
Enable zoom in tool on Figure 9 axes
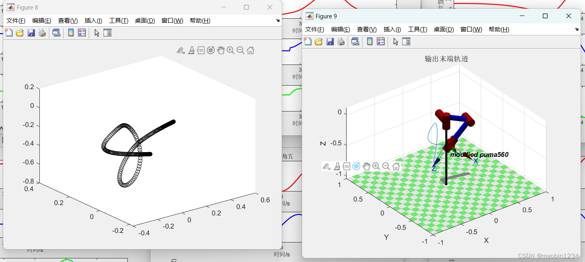pos(376,166)
